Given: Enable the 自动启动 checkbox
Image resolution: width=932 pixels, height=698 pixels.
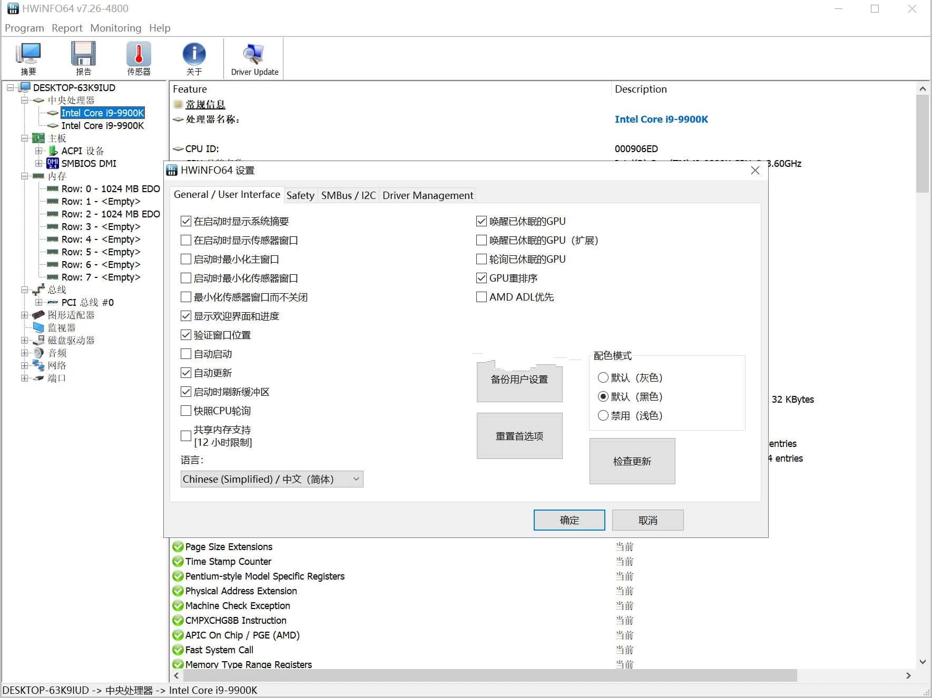Looking at the screenshot, I should [185, 354].
